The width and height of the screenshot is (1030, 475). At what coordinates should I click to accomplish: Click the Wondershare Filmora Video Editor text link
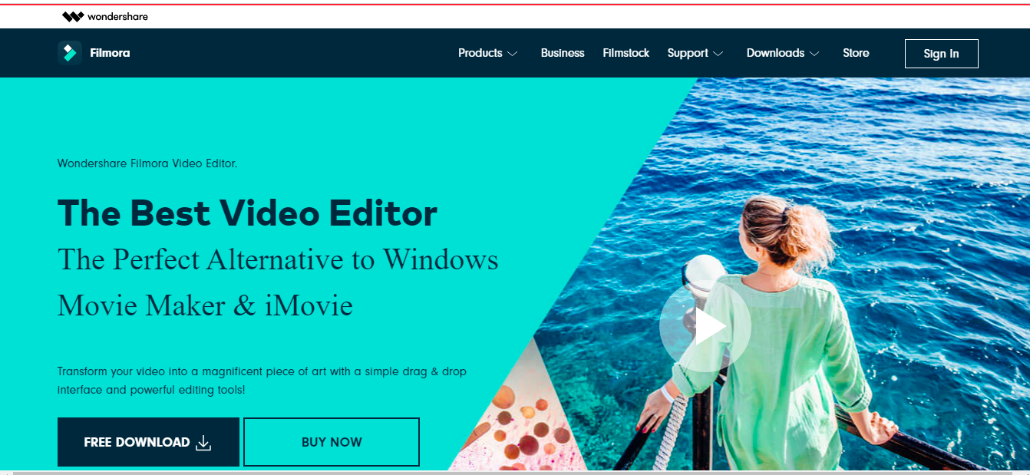point(147,163)
